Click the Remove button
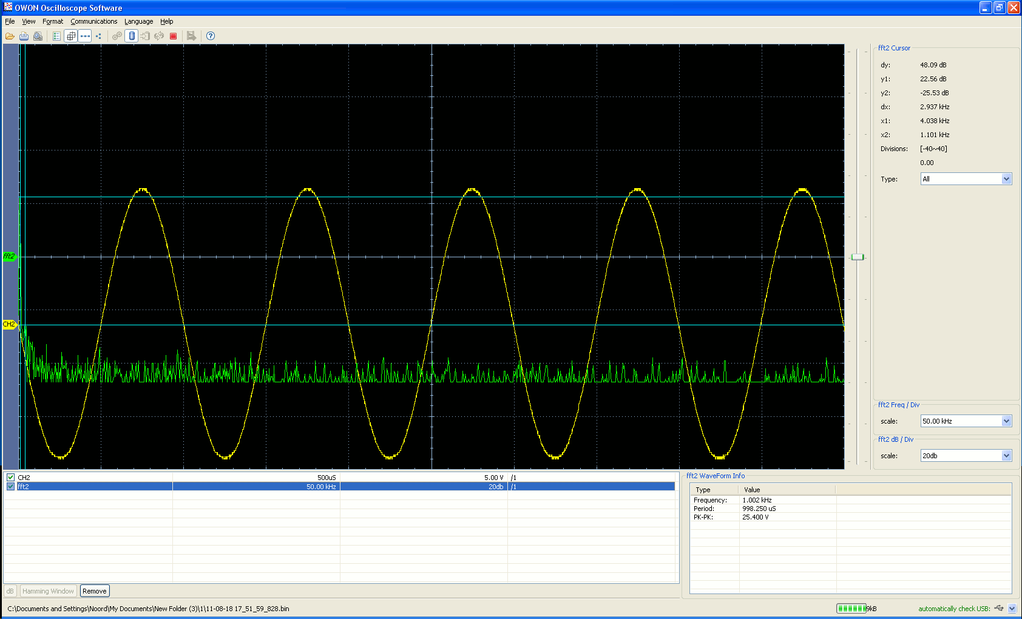Viewport: 1022px width, 619px height. pos(95,591)
